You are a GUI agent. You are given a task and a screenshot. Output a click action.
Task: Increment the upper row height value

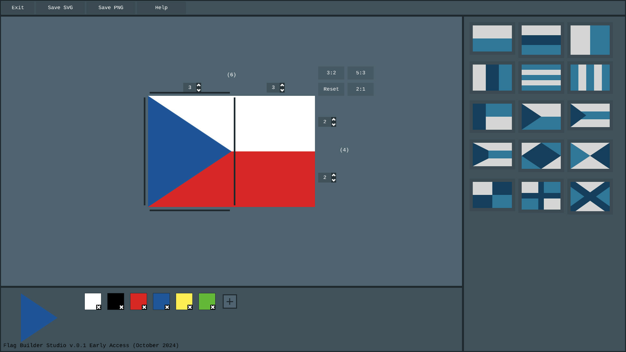333,119
